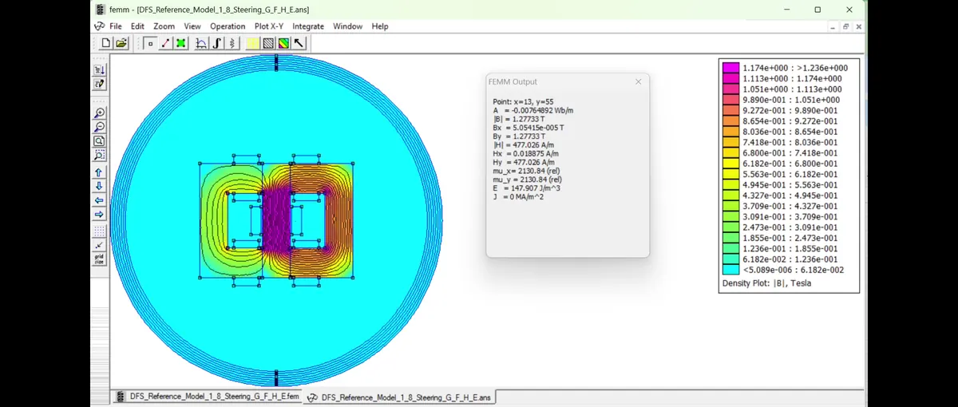This screenshot has height=407, width=958.
Task: Pan view right with right arrow
Action: [100, 214]
